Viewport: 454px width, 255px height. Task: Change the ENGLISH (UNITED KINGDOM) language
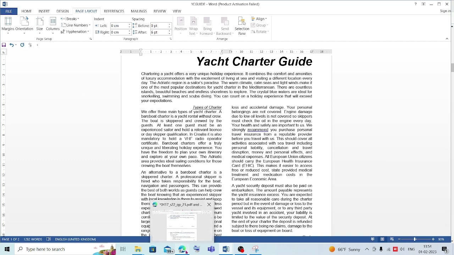pos(75,239)
